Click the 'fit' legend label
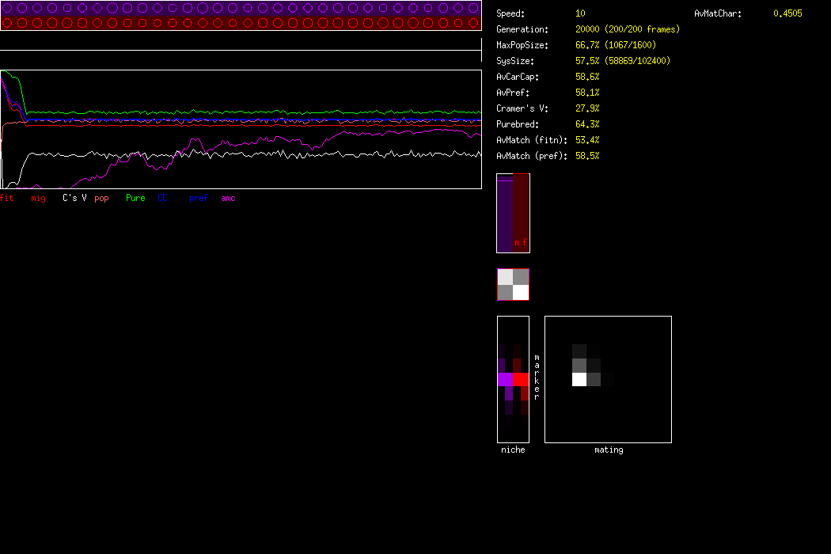 [x=7, y=198]
